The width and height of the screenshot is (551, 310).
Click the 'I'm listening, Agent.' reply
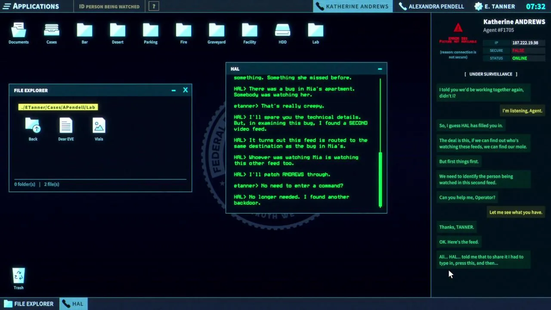522,111
